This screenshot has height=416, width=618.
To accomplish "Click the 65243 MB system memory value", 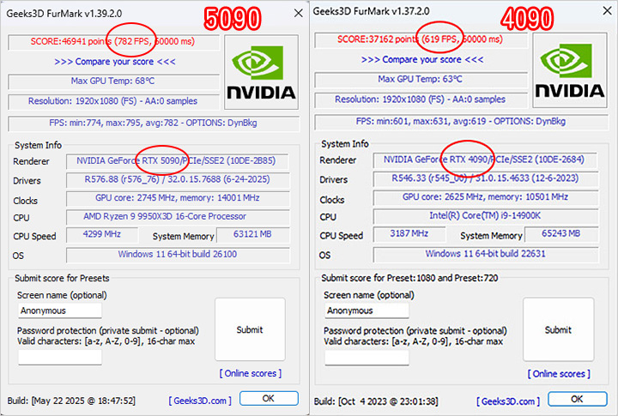I will click(x=561, y=234).
